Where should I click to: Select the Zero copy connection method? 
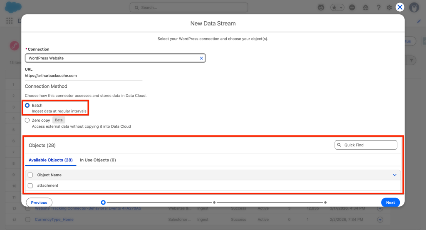pyautogui.click(x=27, y=120)
